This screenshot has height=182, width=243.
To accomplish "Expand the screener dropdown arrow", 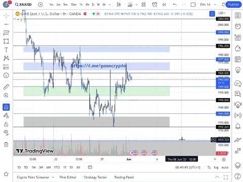I will [x=53, y=177].
